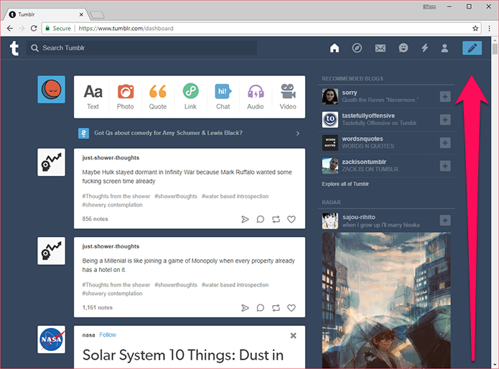499x369 pixels.
Task: Click the NASA logo avatar
Action: pyautogui.click(x=51, y=340)
